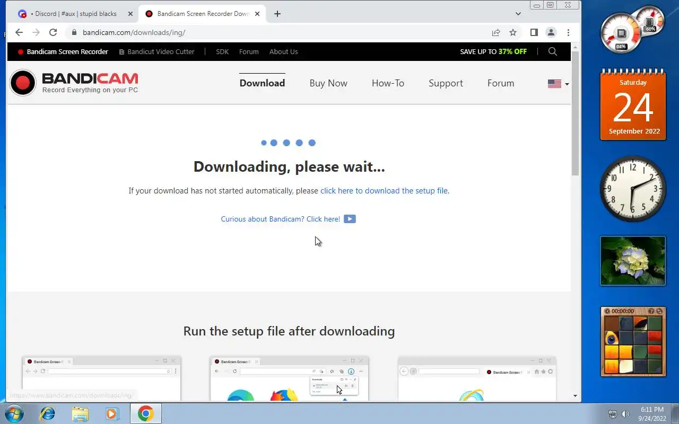Open Windows Media Player on taskbar
Screen dimensions: 679x424
pos(112,413)
